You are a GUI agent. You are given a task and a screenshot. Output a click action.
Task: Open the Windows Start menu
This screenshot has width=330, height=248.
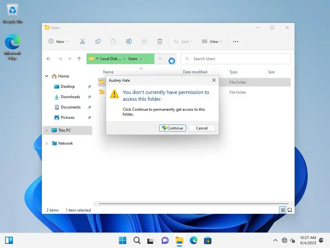pyautogui.click(x=122, y=240)
